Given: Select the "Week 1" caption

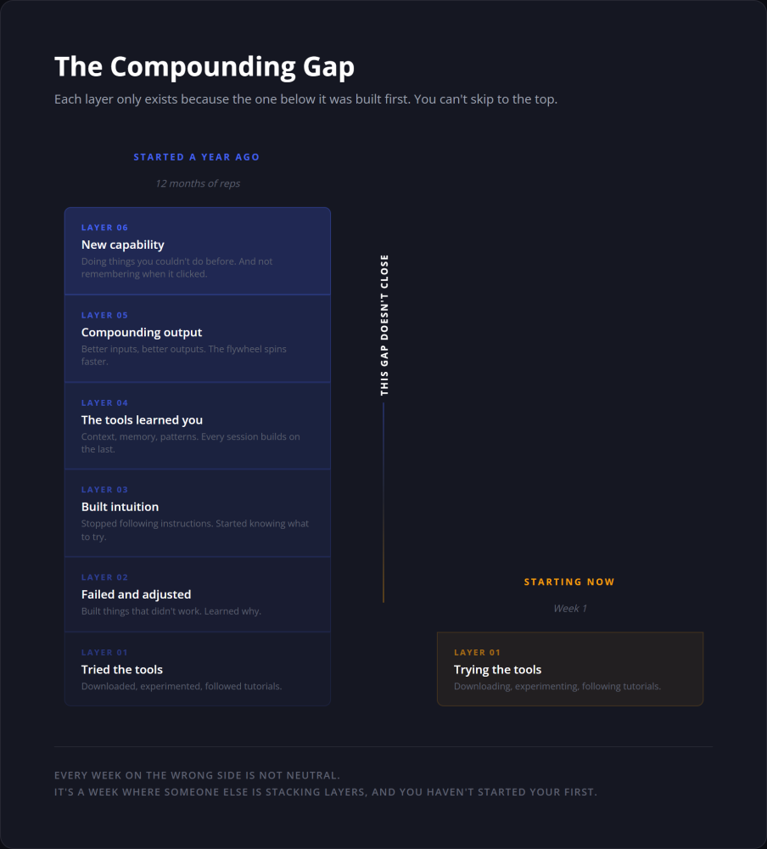Looking at the screenshot, I should click(570, 609).
